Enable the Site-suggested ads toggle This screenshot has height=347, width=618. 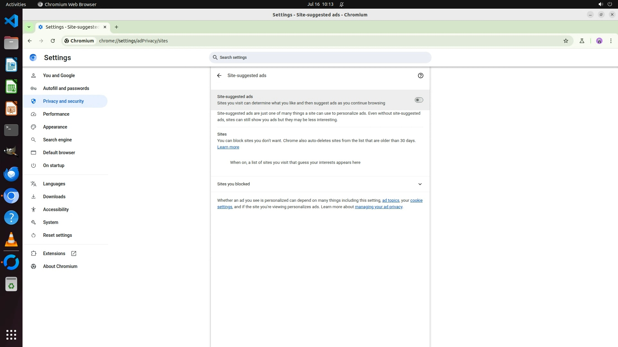[x=419, y=100]
